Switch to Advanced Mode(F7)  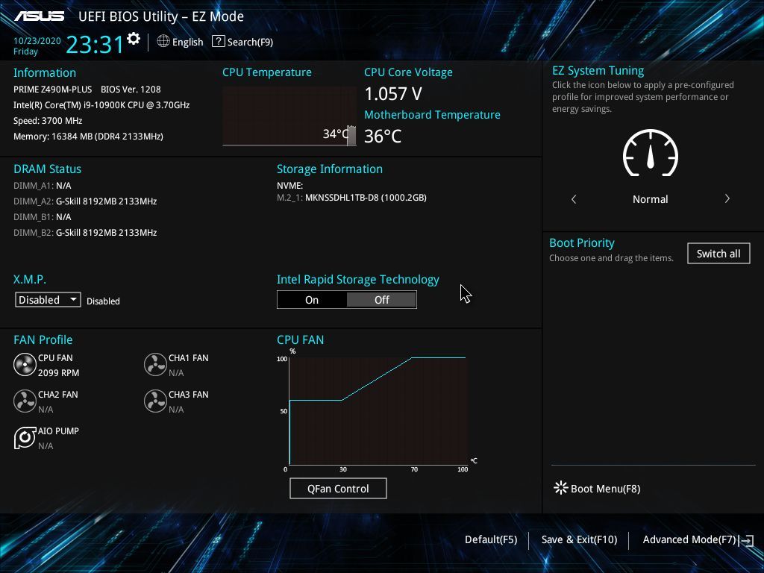click(689, 539)
